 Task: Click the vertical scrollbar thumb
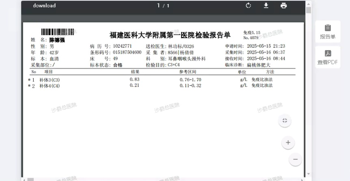point(309,10)
